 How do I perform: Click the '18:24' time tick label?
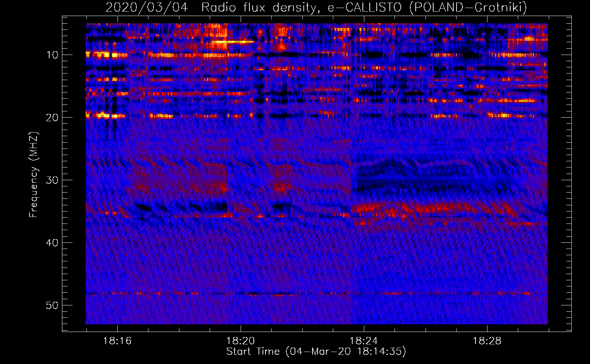click(364, 341)
